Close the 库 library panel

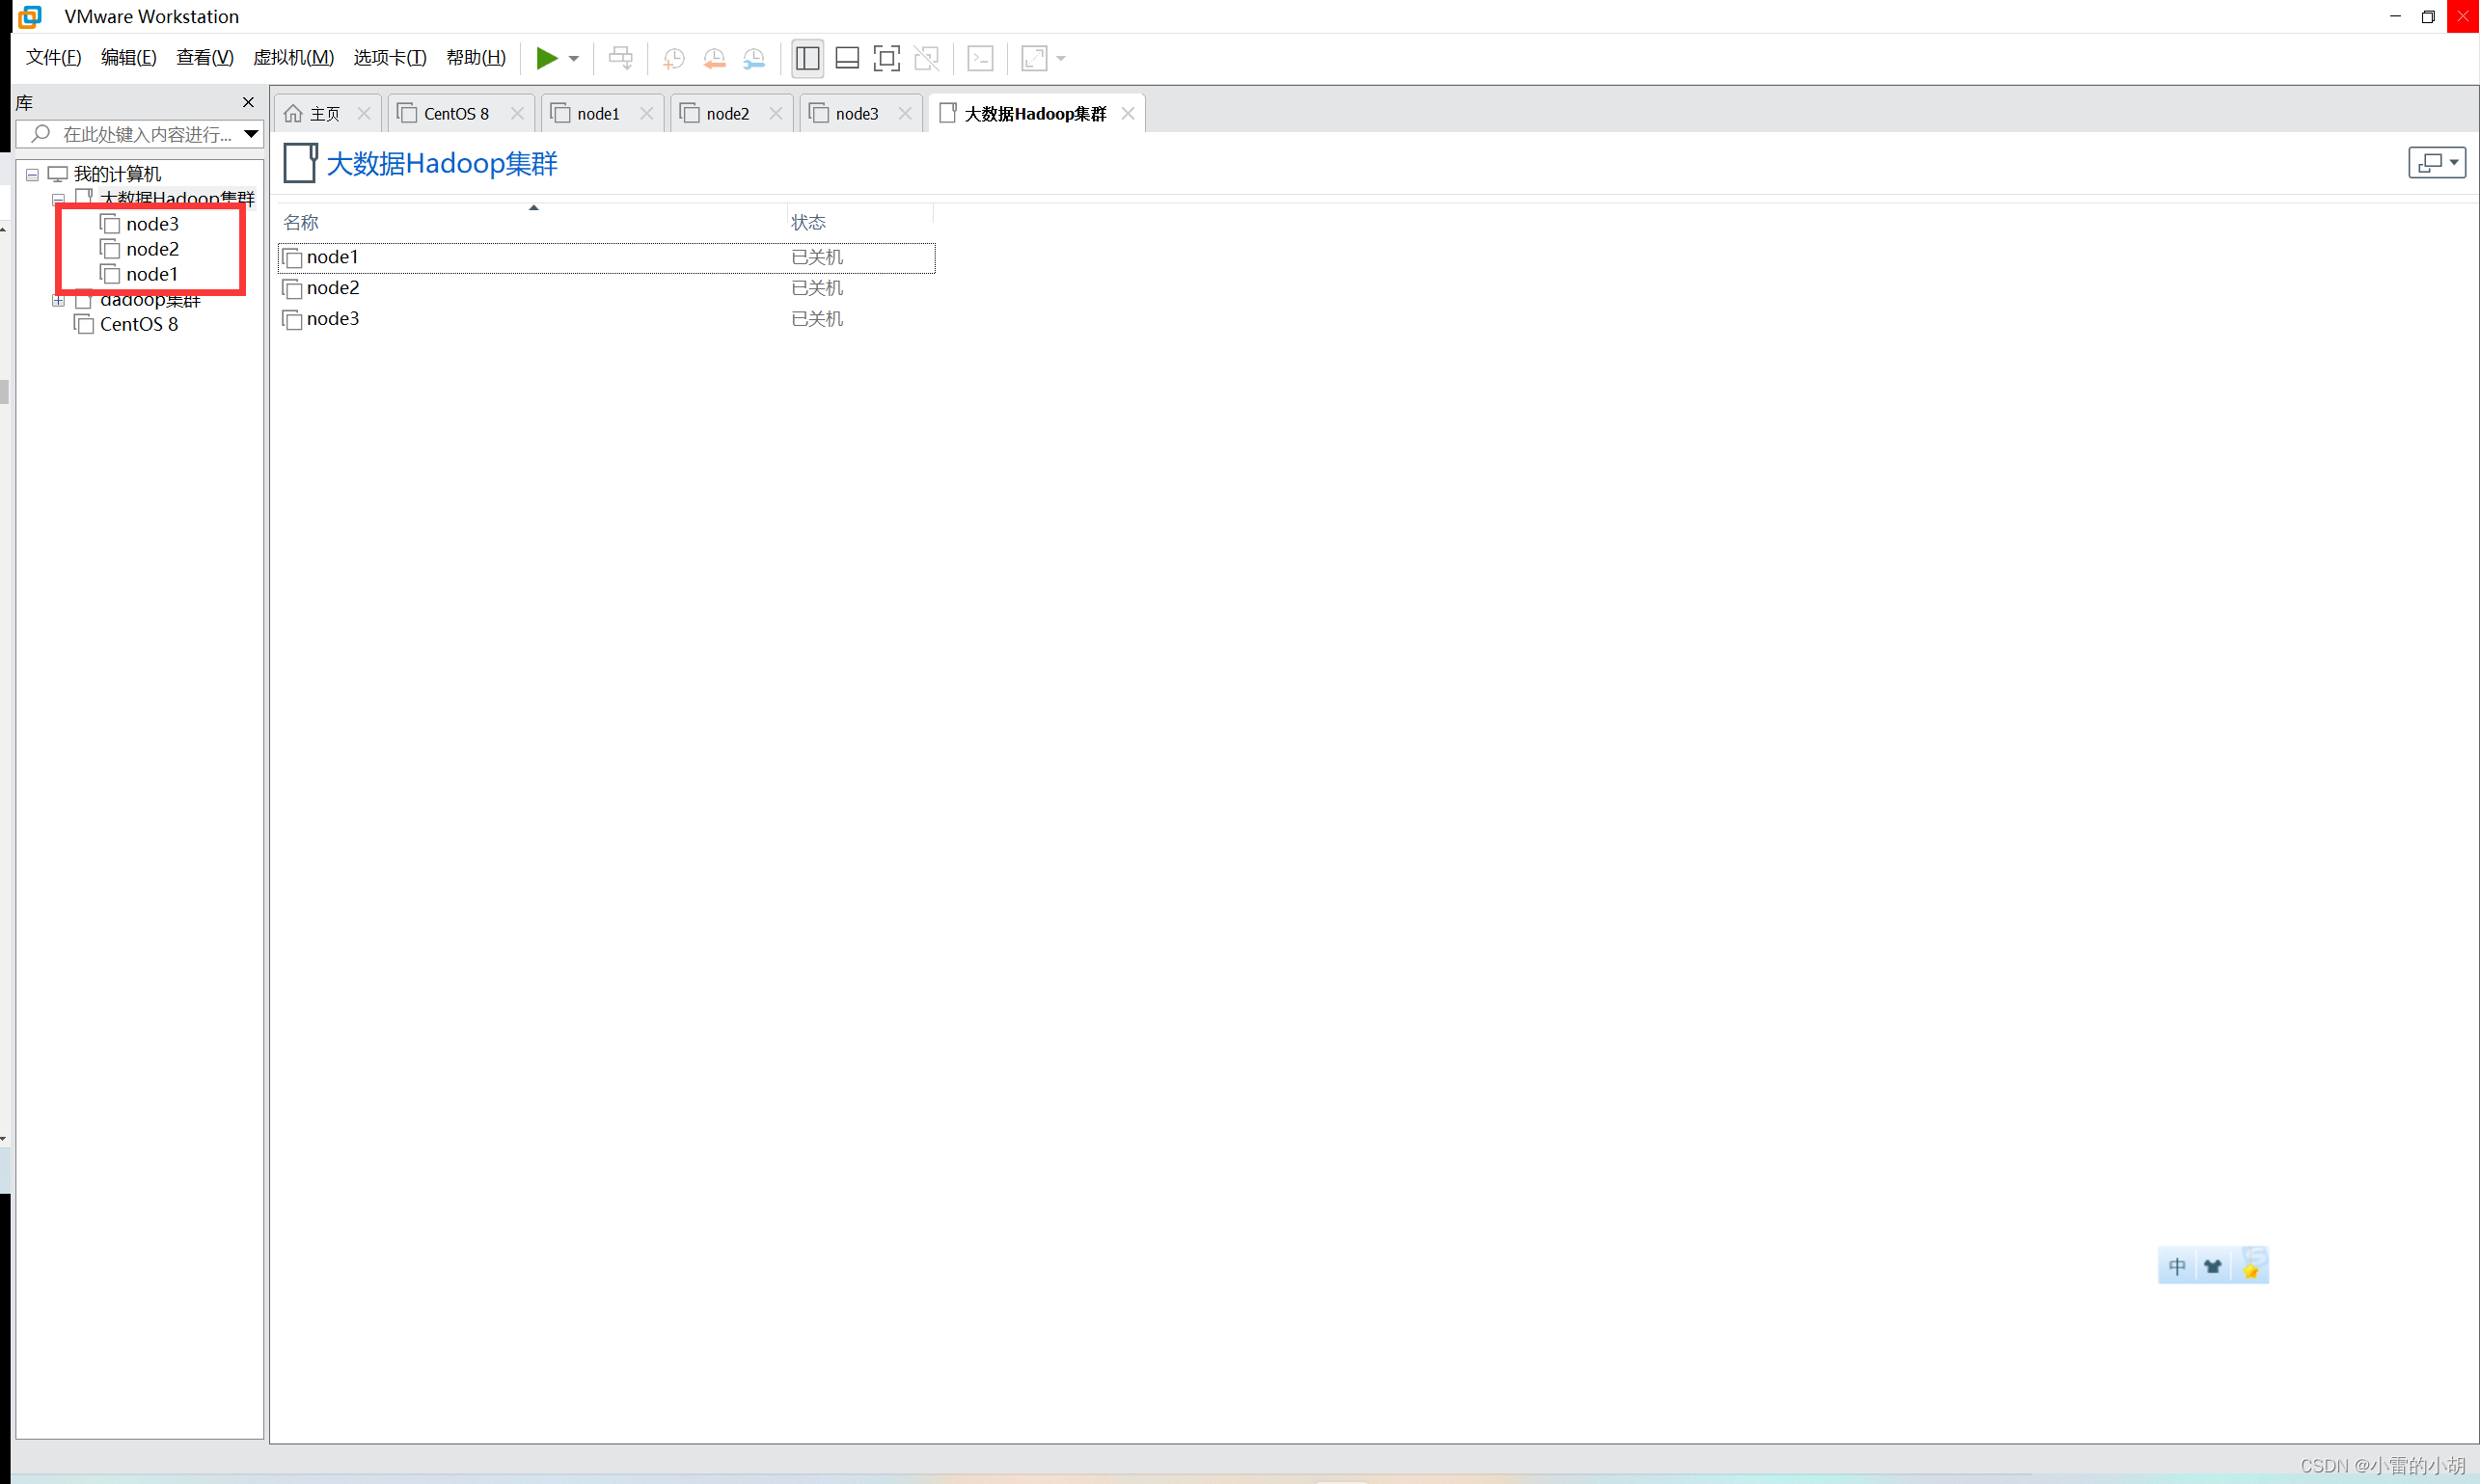[x=248, y=103]
